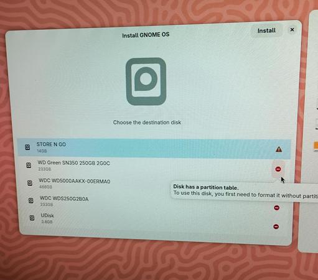Click the drive icon beside STORE N GO

(x=27, y=147)
